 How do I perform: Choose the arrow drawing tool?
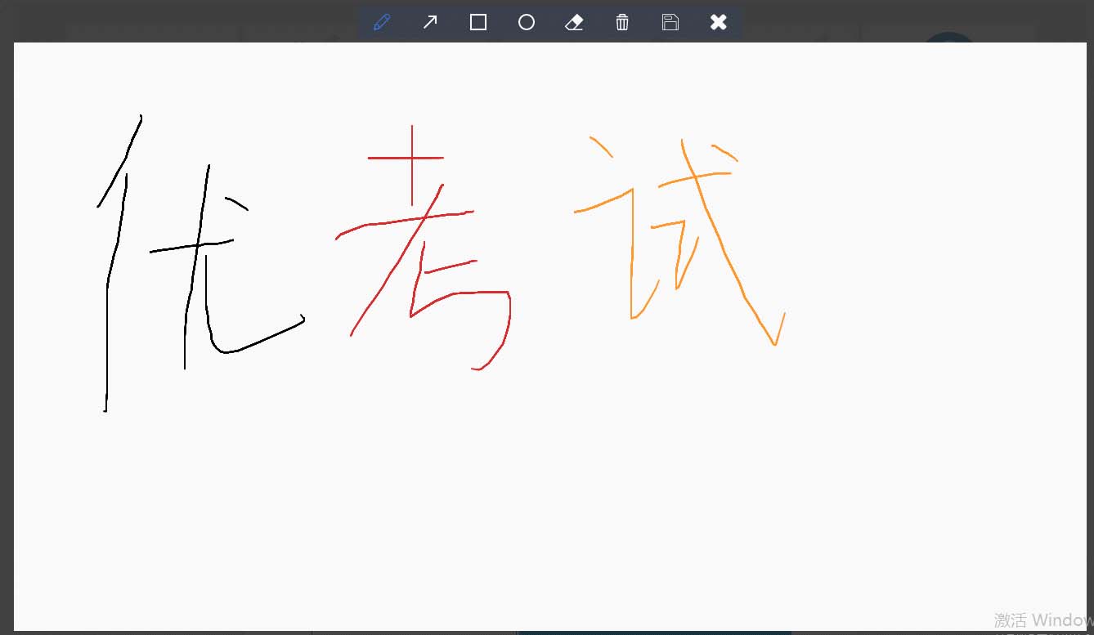coord(430,22)
